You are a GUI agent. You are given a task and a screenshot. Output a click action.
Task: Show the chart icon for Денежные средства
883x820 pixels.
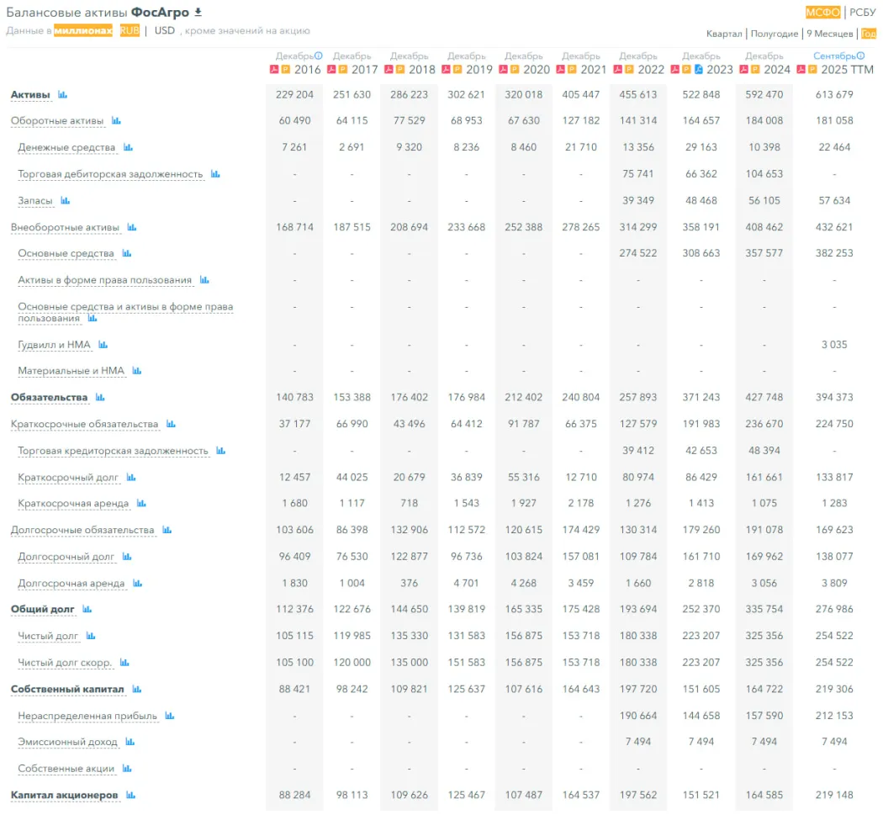pyautogui.click(x=129, y=148)
